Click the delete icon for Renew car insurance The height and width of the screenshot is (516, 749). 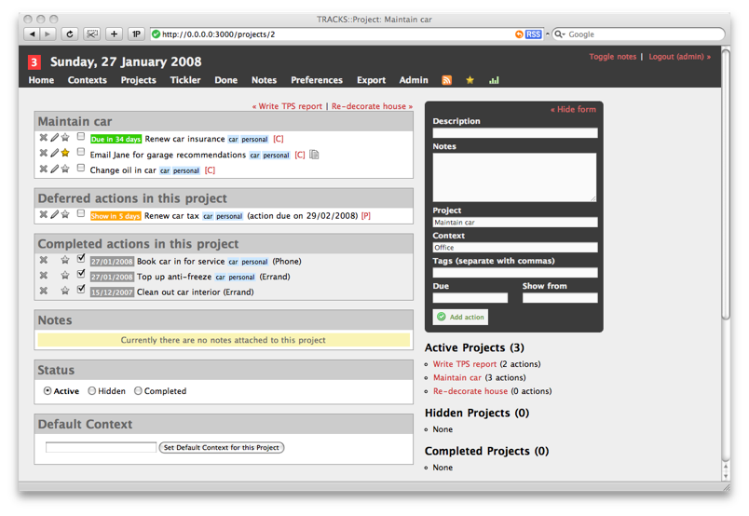(43, 138)
